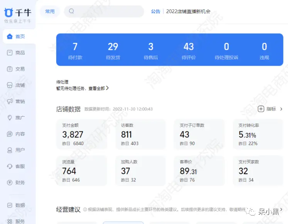Click the info icon next to 经营建议
Screen dimensions: 288x224
coord(85,209)
